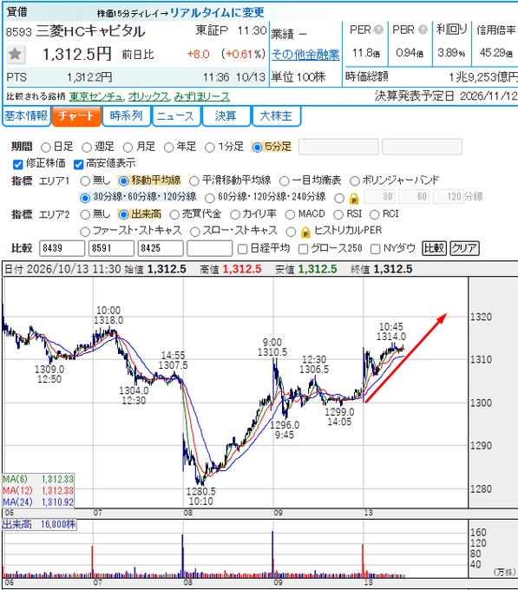Select 60分線・120分線・240分線 option
518x590 pixels.
(x=210, y=198)
